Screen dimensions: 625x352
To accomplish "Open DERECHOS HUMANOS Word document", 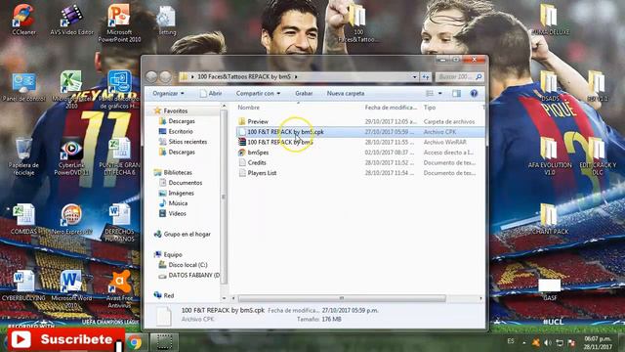I will pos(119,223).
